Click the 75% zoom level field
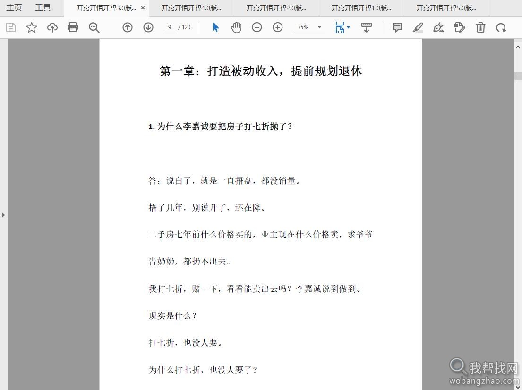 [x=303, y=27]
